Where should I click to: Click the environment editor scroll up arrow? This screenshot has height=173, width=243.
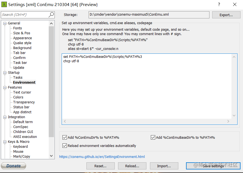coord(234,57)
